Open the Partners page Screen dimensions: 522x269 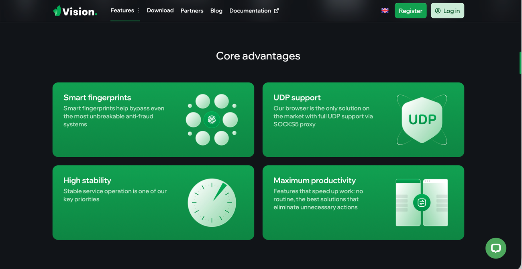192,11
